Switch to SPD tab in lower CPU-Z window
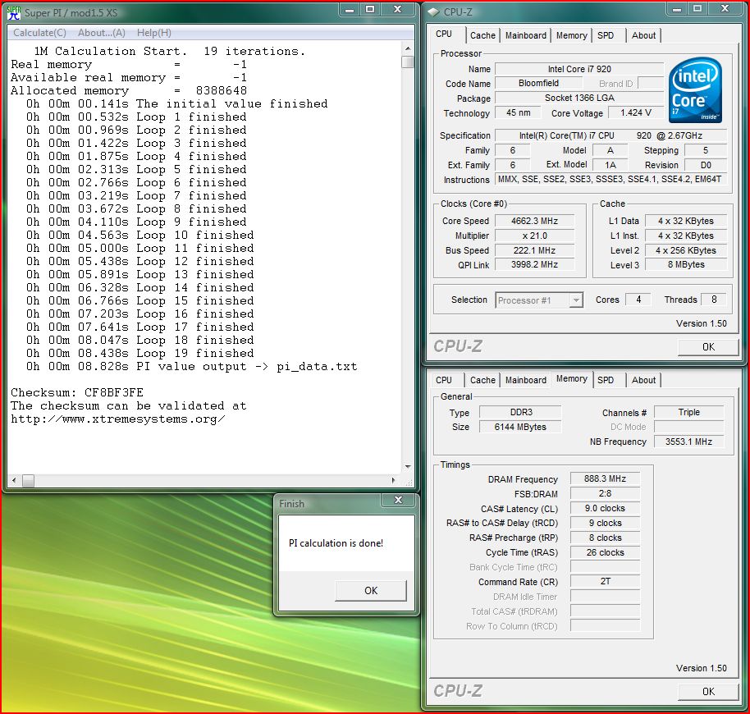This screenshot has height=714, width=750. [x=606, y=380]
